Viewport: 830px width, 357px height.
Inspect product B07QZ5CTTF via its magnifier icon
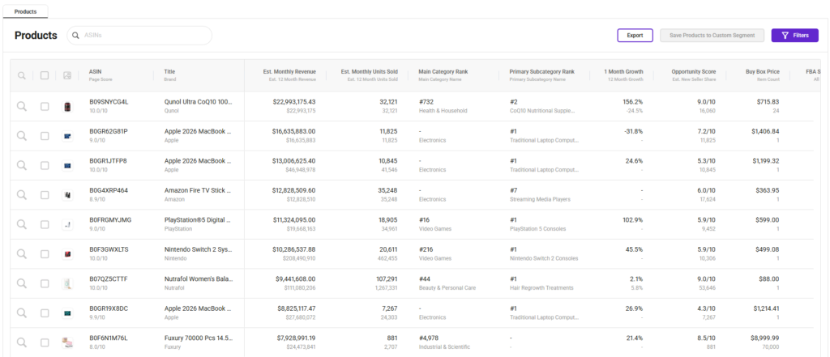[22, 283]
